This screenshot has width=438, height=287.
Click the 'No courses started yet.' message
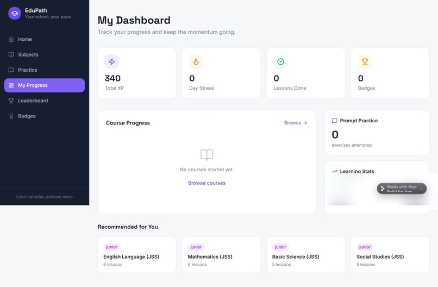[x=207, y=170]
